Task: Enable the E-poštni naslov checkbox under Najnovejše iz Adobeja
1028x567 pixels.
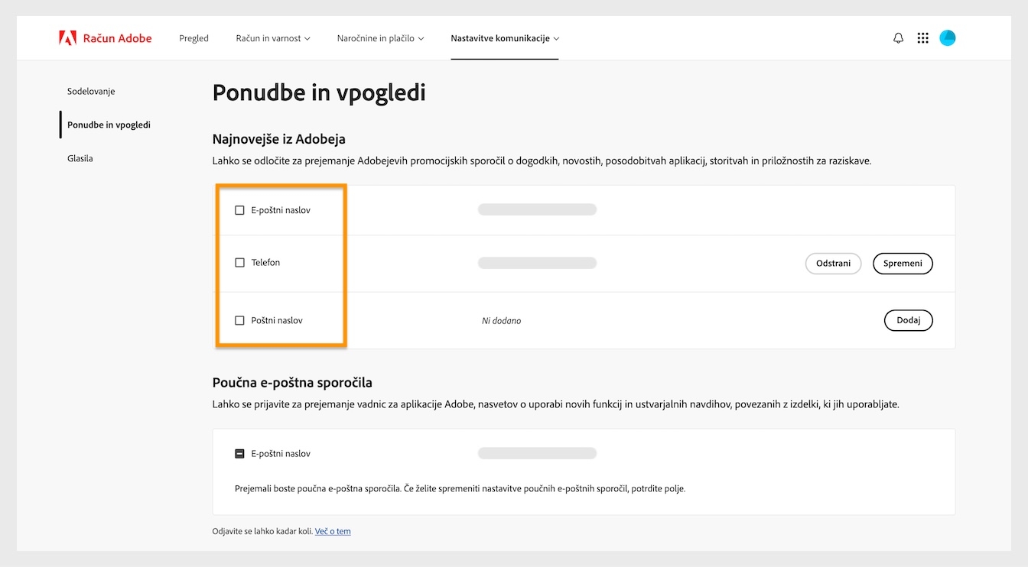Action: (x=239, y=209)
